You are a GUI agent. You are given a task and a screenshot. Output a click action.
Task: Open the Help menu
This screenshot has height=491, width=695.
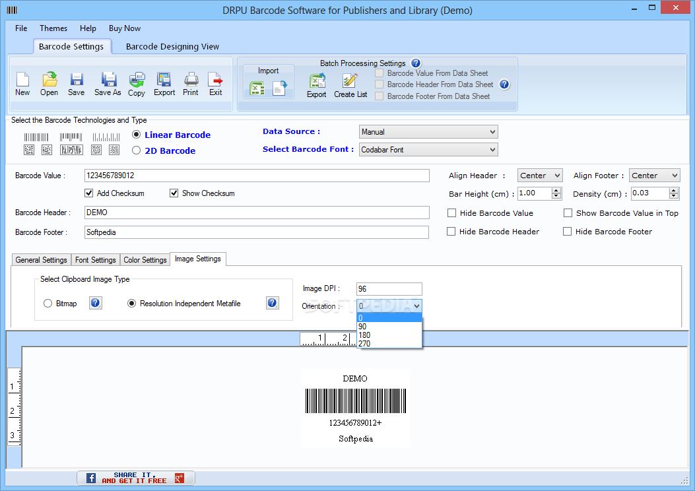(88, 28)
